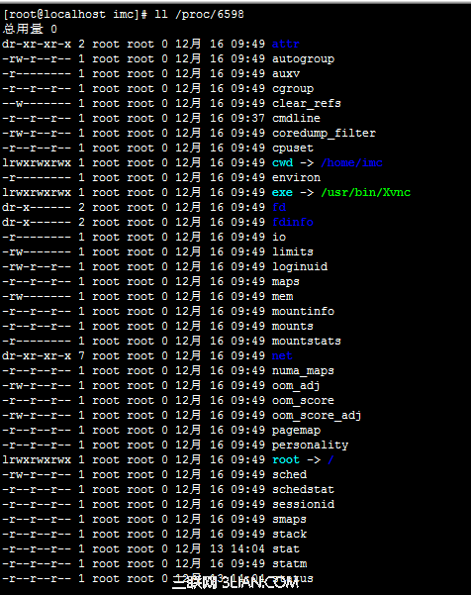Click the sessionid file name
The width and height of the screenshot is (471, 595).
pyautogui.click(x=303, y=504)
